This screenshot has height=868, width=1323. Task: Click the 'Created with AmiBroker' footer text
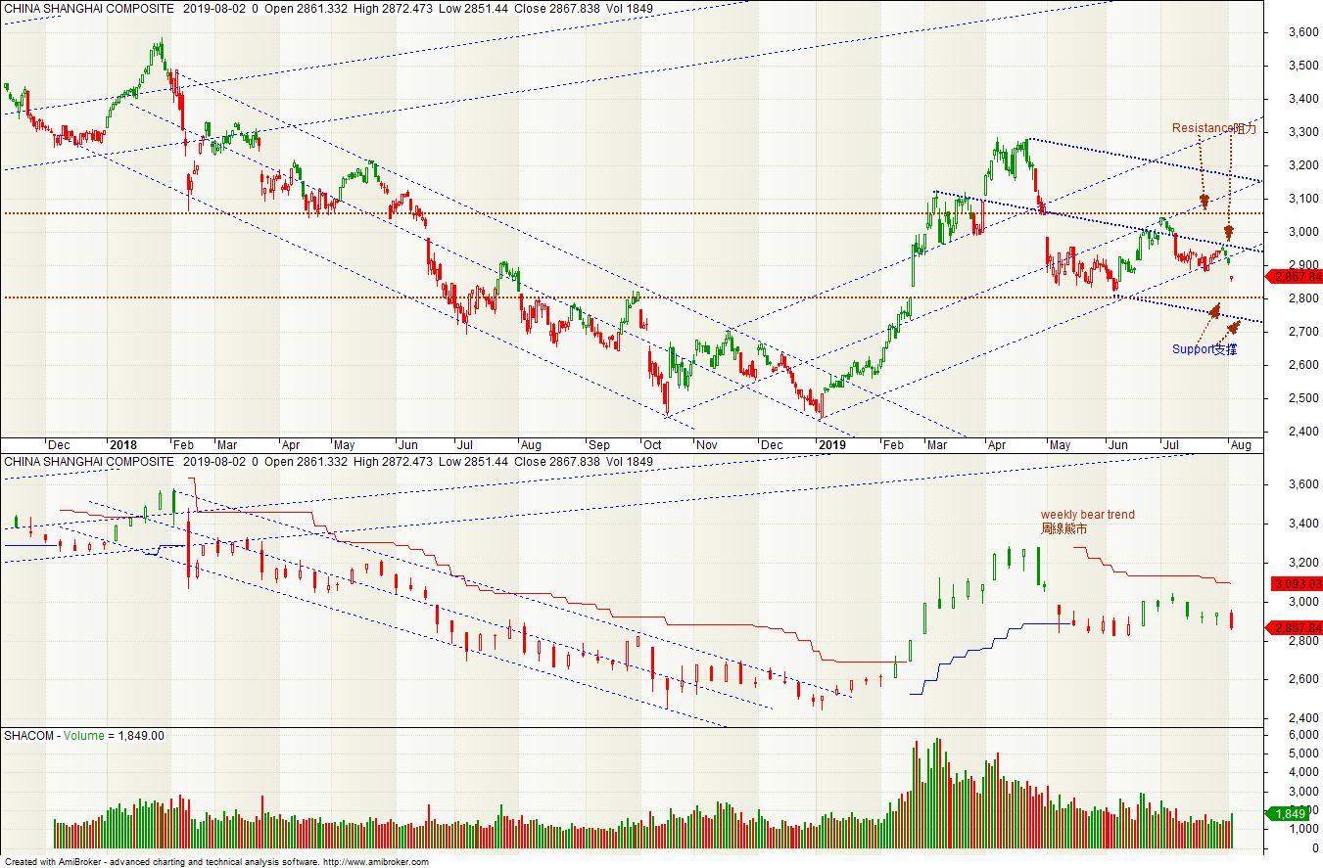[x=55, y=862]
